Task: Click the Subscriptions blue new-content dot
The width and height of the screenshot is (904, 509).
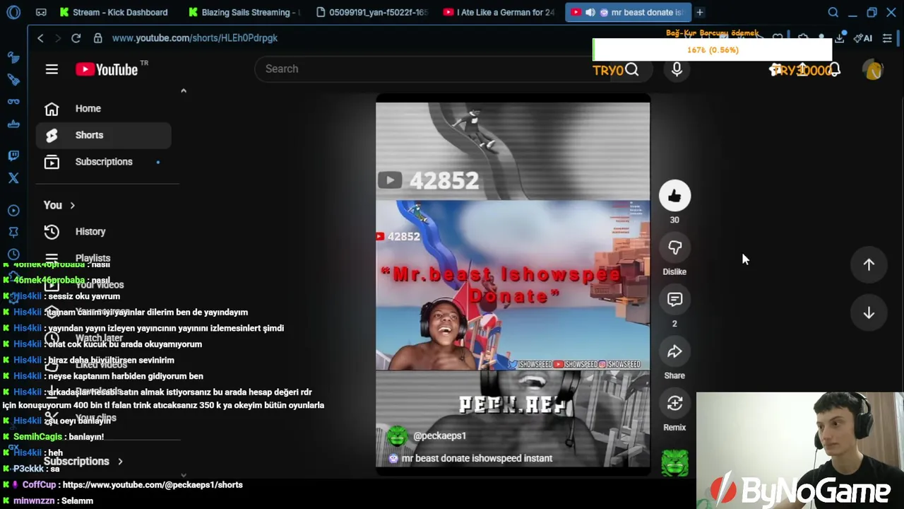Action: point(157,162)
